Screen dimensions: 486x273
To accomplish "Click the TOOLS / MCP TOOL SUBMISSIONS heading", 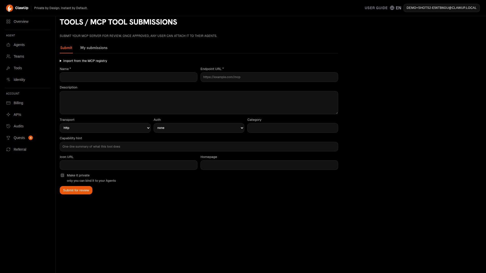I will pos(118,22).
